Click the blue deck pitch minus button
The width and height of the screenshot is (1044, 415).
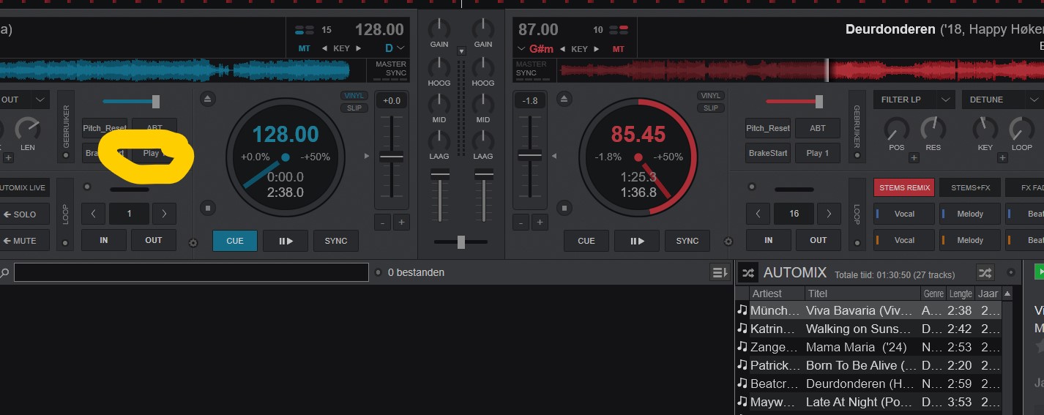(x=382, y=223)
